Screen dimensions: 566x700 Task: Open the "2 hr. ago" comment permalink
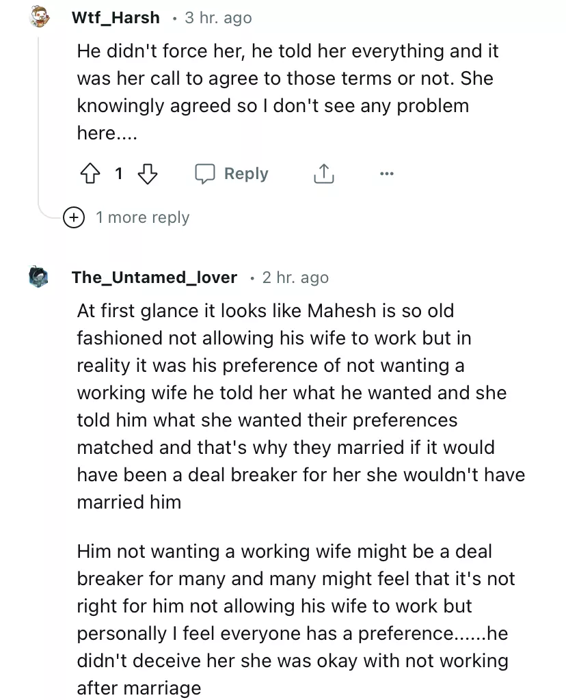point(295,278)
